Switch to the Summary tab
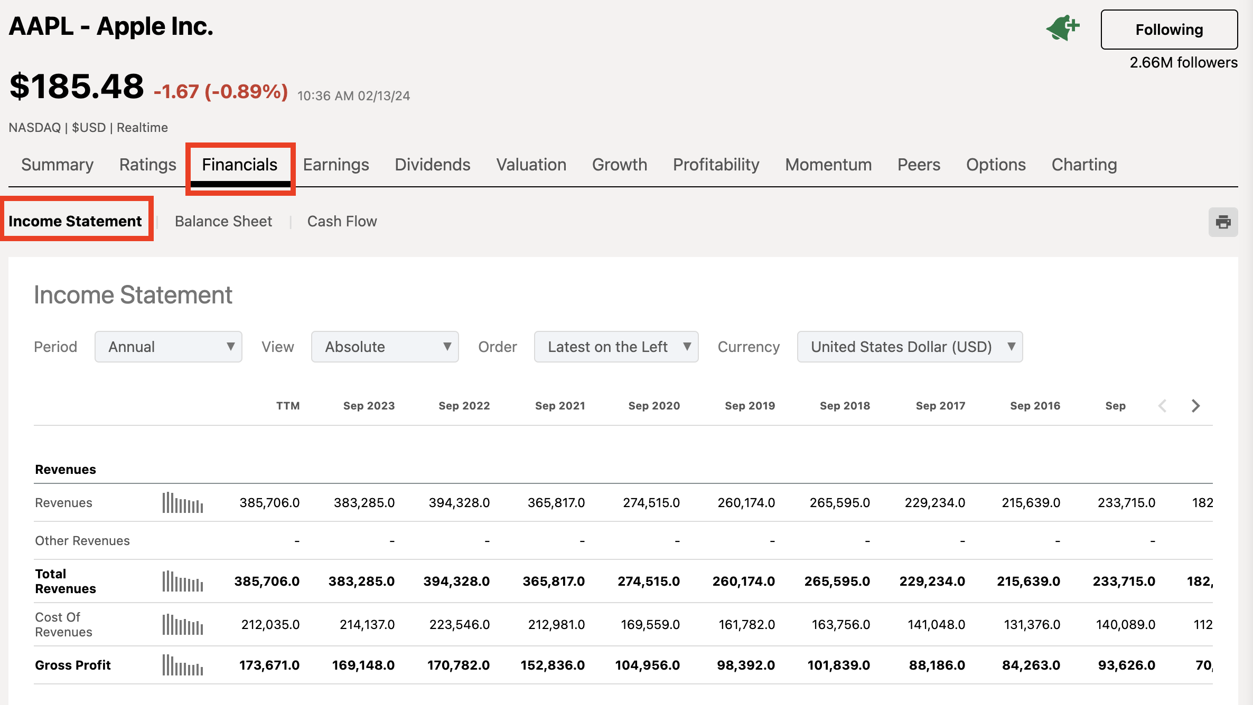The height and width of the screenshot is (705, 1253). [x=58, y=165]
